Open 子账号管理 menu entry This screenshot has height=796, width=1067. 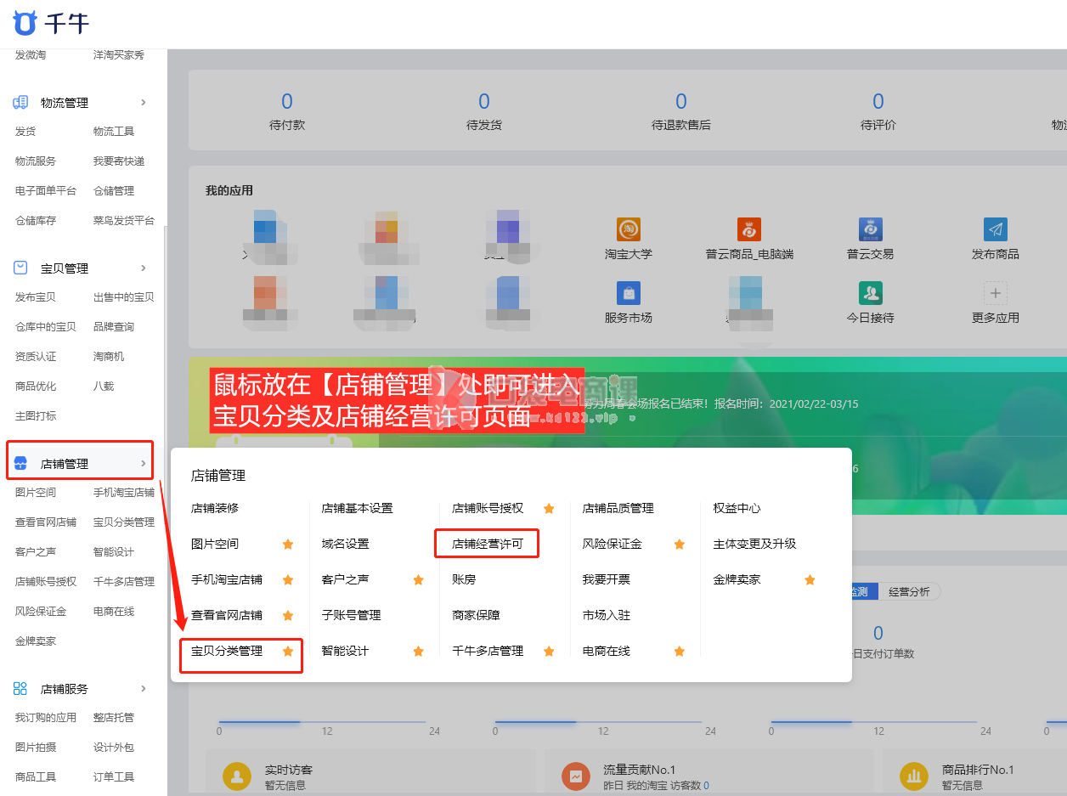coord(351,615)
